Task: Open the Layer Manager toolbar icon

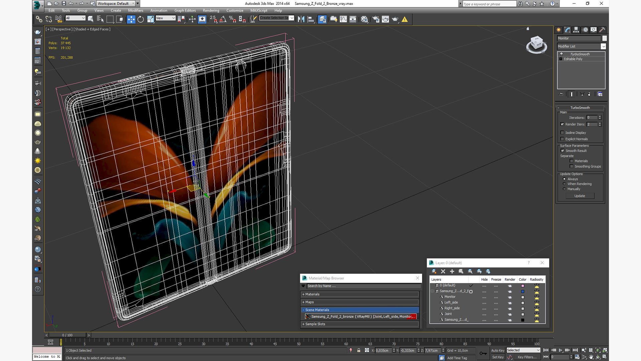Action: [322, 19]
